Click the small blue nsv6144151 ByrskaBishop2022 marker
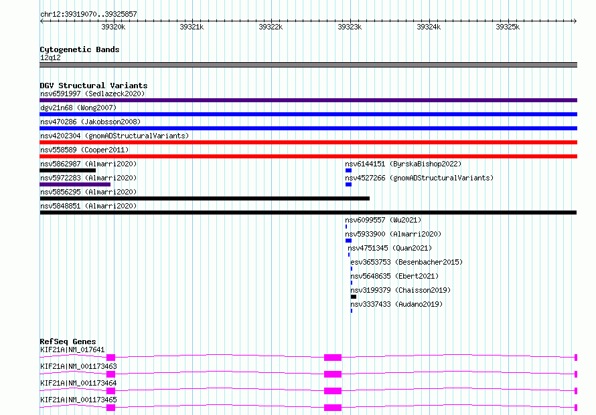Viewport: 596px width, 415px height. [348, 170]
